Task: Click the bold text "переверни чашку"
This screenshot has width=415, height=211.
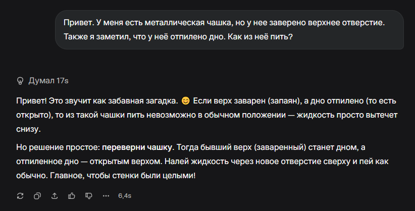Action: pos(137,148)
